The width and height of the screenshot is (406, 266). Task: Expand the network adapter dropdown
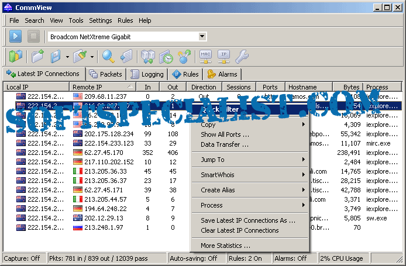202,36
